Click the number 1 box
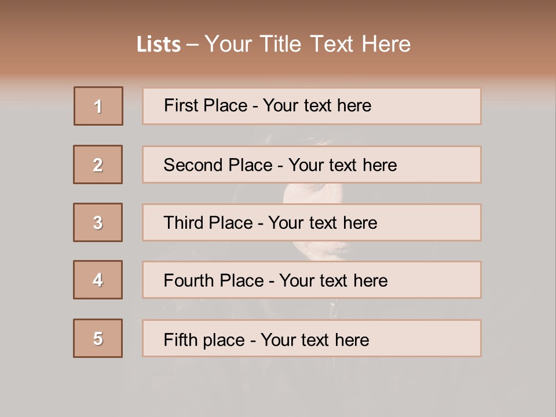Image resolution: width=556 pixels, height=417 pixels. (98, 106)
